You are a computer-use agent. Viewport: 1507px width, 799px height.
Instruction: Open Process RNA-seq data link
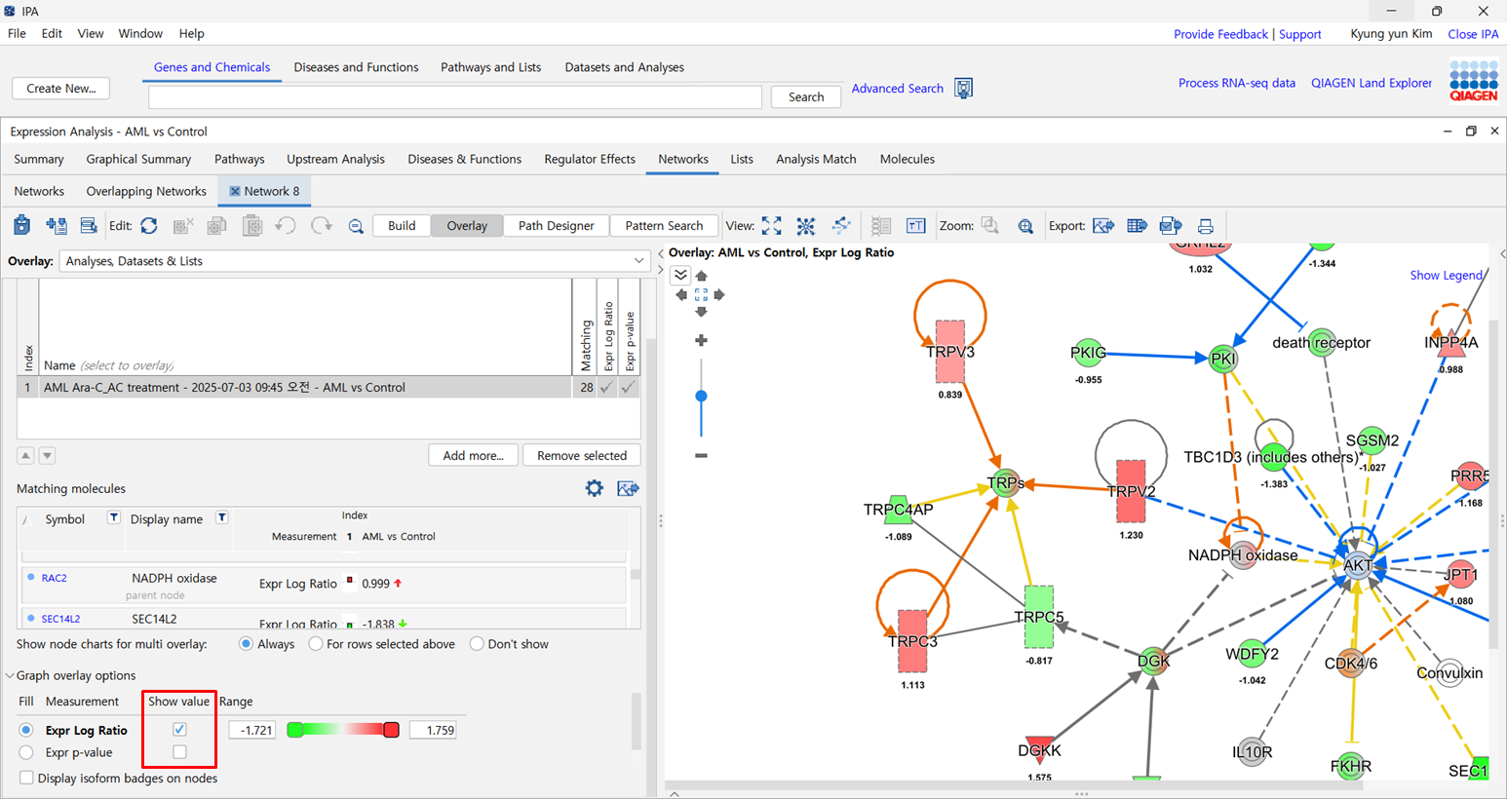1236,83
